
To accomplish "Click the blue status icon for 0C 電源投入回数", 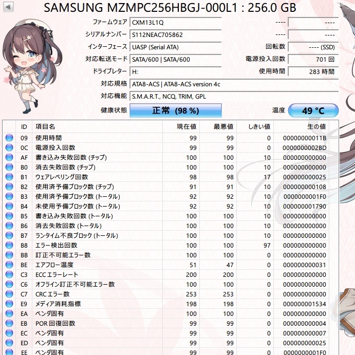I will click(9, 147).
